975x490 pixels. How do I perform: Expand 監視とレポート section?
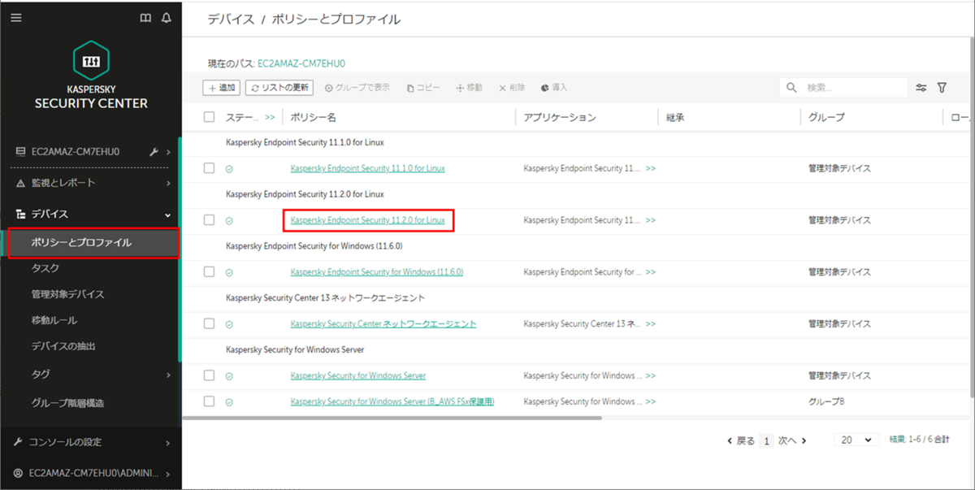[x=168, y=183]
